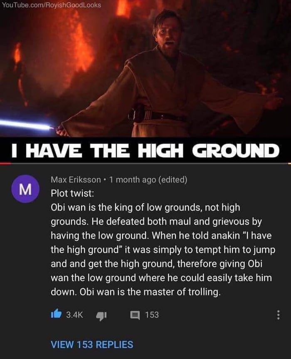The width and height of the screenshot is (291, 359).
Task: Dislike the comment with thumbs-down icon
Action: (x=101, y=316)
